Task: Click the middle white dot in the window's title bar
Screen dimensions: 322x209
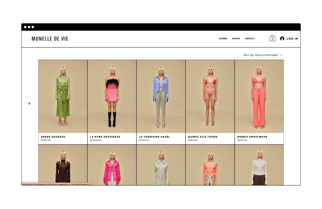Action: pyautogui.click(x=29, y=27)
